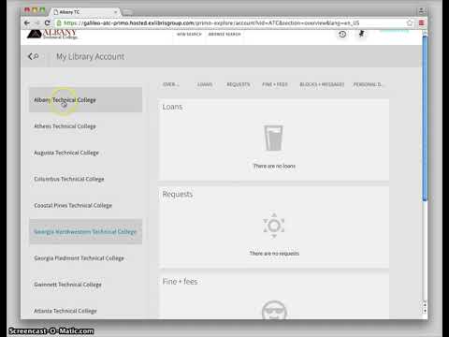Select Albany Technical College
The image size is (449, 337).
(x=85, y=100)
